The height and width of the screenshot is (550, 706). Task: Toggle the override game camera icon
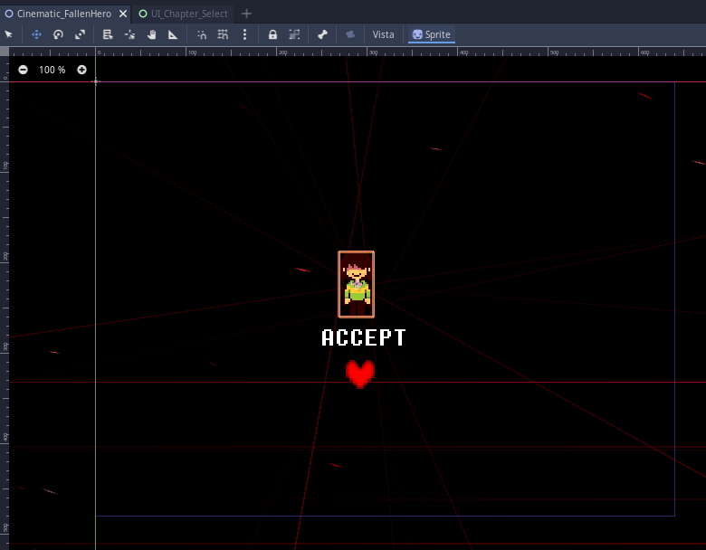pyautogui.click(x=350, y=34)
